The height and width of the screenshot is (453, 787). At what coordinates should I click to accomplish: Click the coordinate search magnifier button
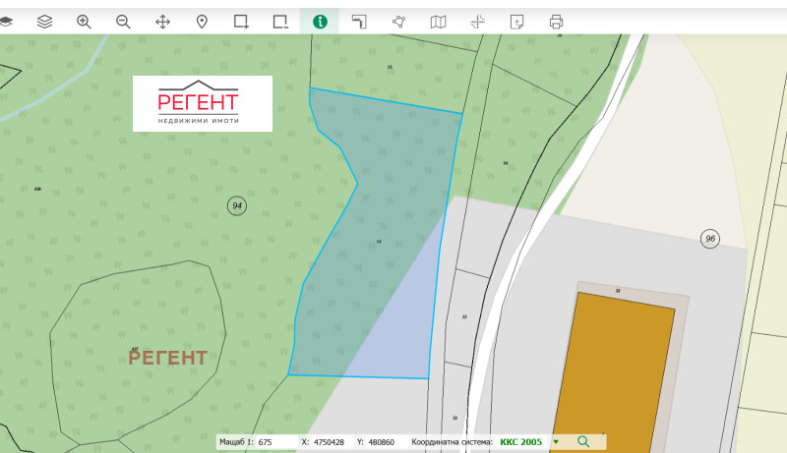point(583,442)
